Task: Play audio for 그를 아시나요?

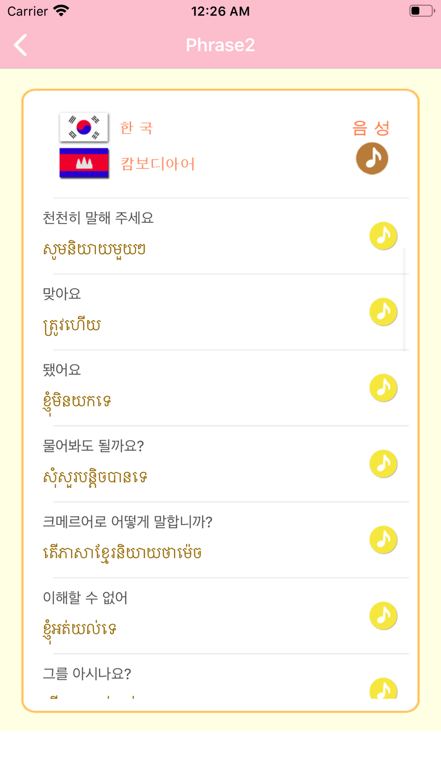Action: (x=383, y=688)
